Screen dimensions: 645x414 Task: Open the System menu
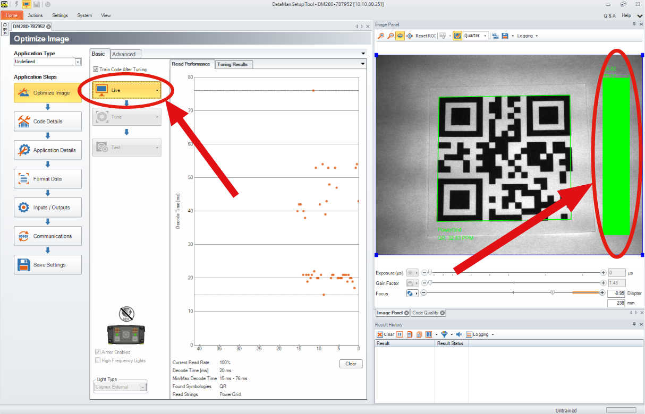(x=84, y=15)
